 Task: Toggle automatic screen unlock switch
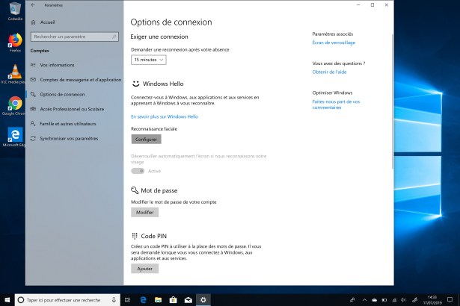tap(138, 171)
